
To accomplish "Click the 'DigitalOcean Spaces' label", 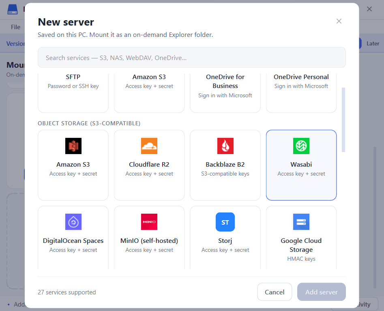I will pyautogui.click(x=73, y=241).
